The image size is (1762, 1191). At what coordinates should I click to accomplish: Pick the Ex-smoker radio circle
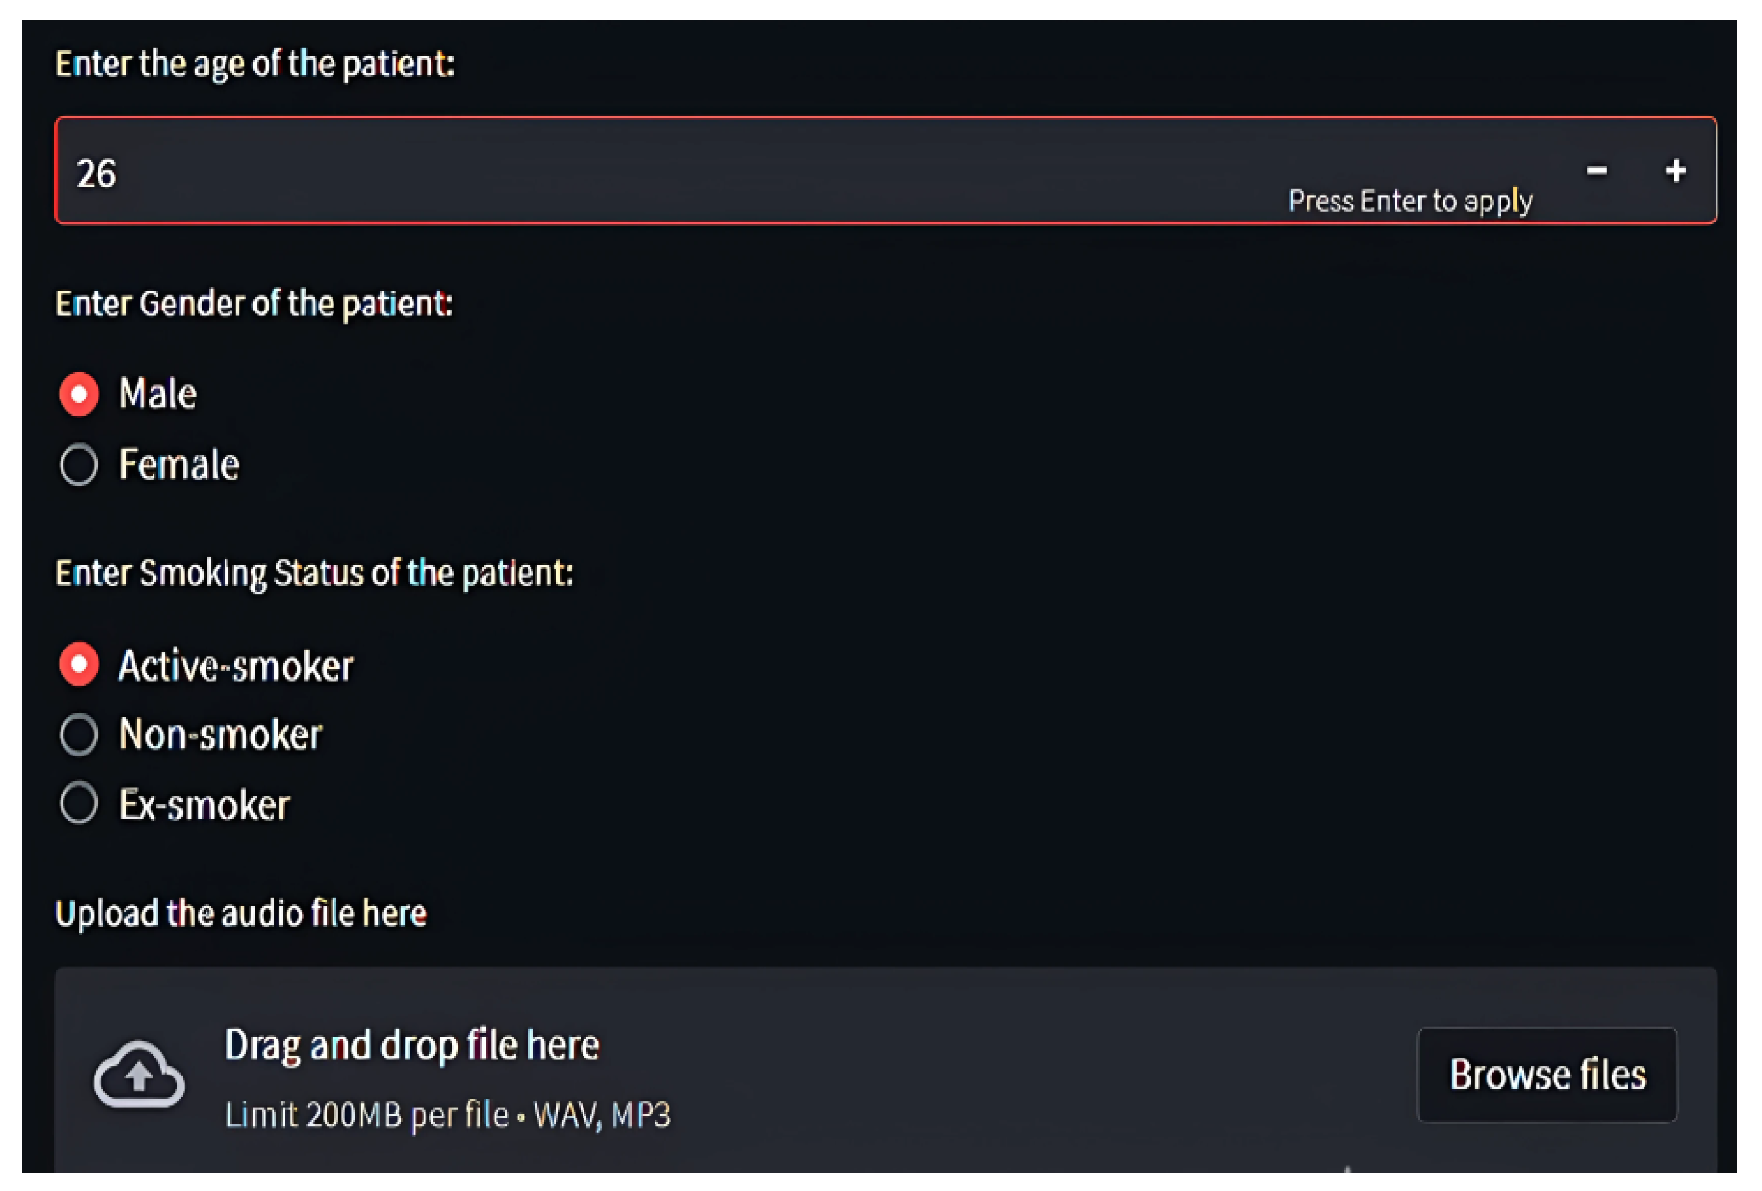pyautogui.click(x=79, y=803)
